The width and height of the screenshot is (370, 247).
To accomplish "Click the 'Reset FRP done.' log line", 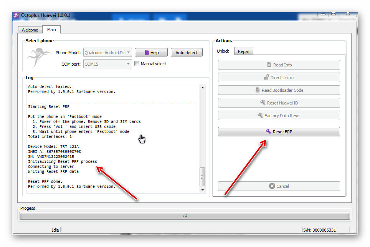I will (x=45, y=181).
